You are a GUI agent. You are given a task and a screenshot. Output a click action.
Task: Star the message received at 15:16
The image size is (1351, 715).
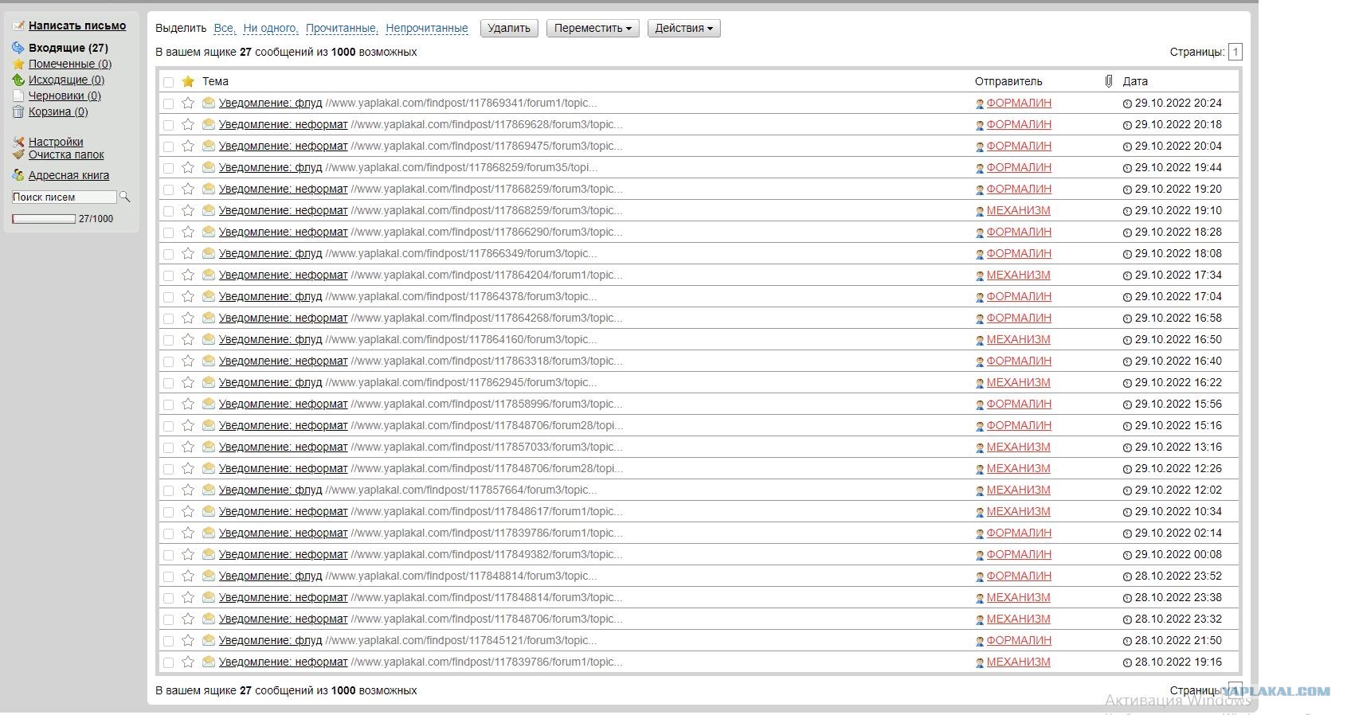point(188,425)
